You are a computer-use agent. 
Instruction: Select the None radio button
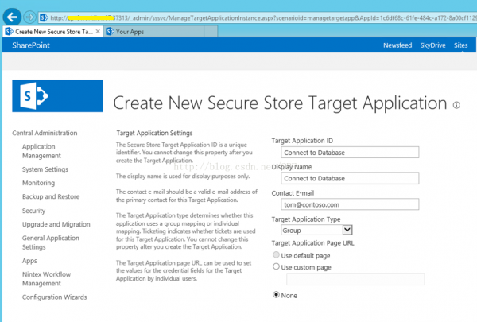tap(276, 295)
